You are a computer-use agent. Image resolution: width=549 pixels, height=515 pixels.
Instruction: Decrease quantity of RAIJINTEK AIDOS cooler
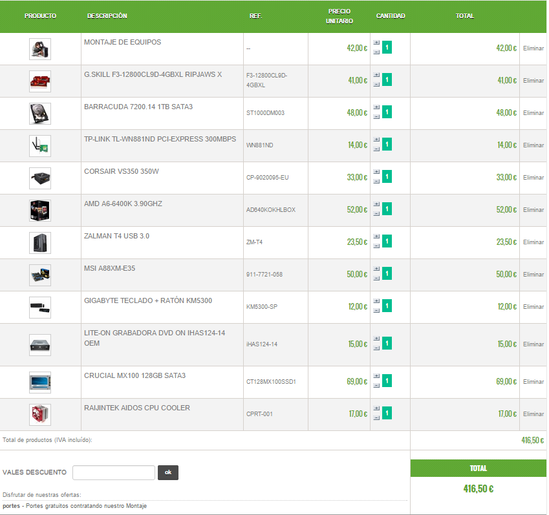pyautogui.click(x=376, y=417)
